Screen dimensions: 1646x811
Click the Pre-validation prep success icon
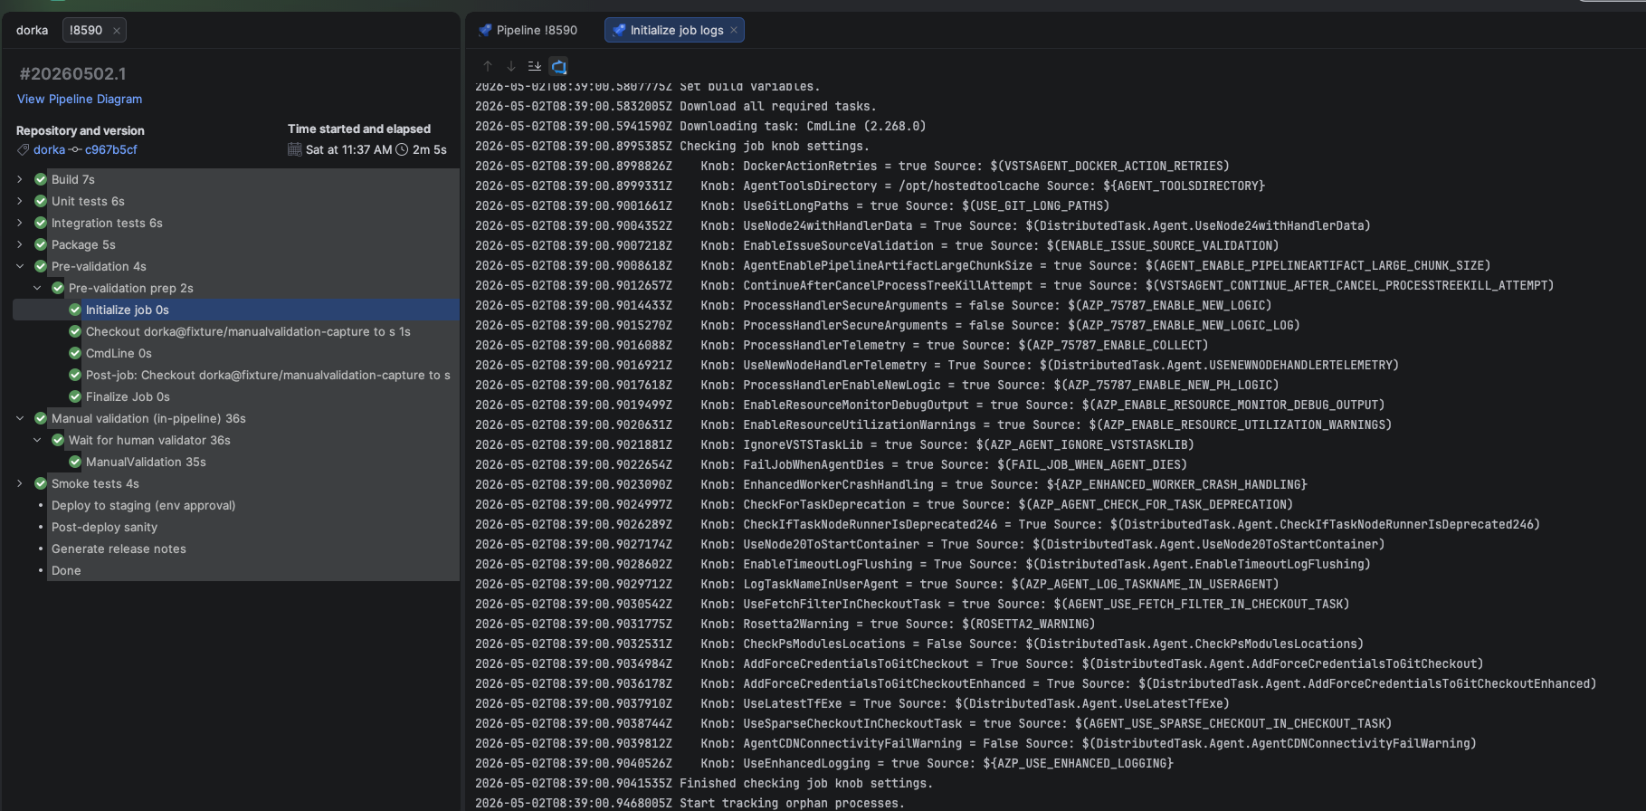58,288
